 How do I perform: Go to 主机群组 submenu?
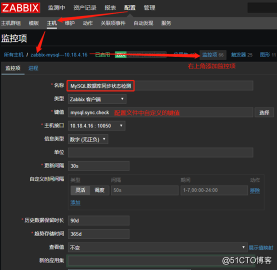click(x=11, y=23)
